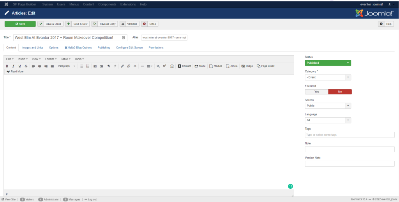Image resolution: width=399 pixels, height=202 pixels.
Task: Align text left
Action: [34, 66]
